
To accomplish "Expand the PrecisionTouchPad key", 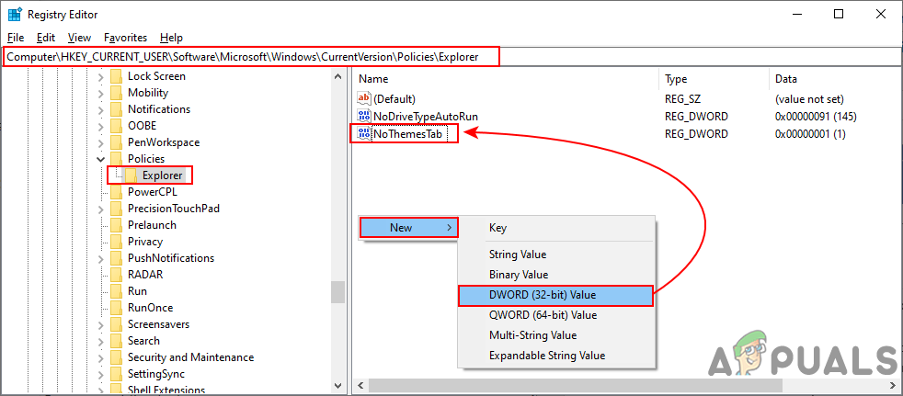I will [101, 209].
